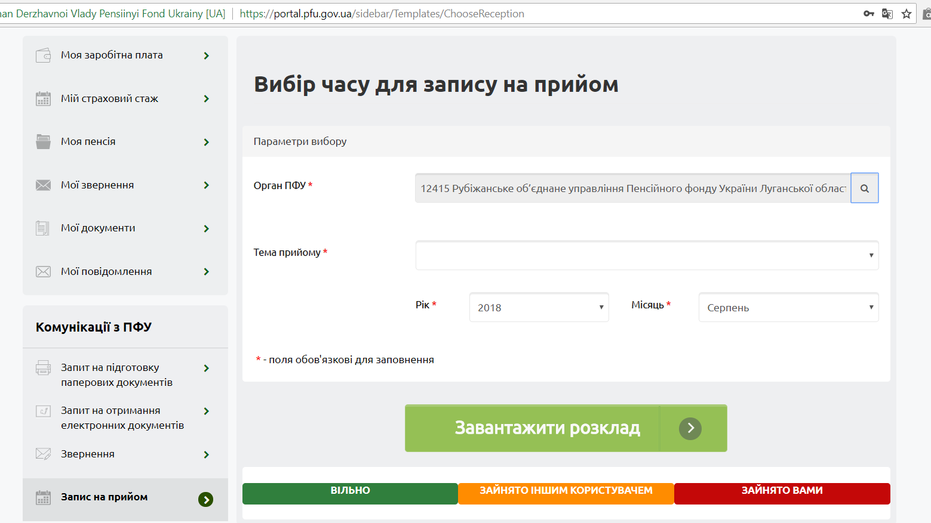Screen dimensions: 931x523
Task: Select Мої повідомлення sidebar entry
Action: 106,272
